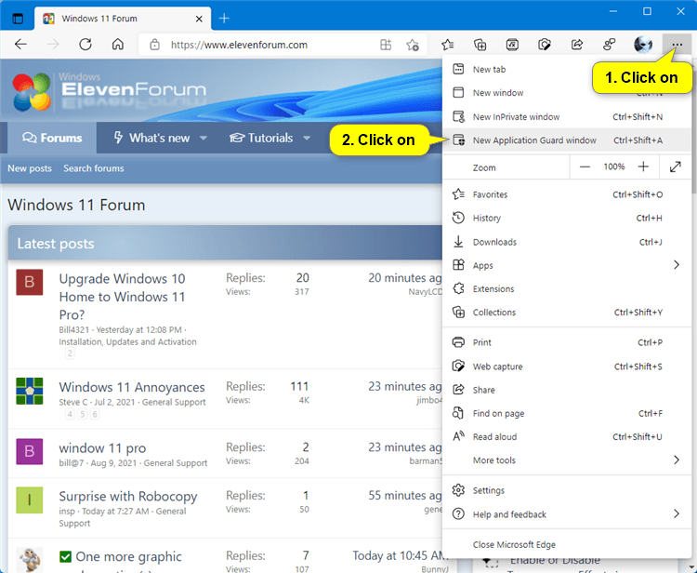Open the vertical tabs button

pos(18,19)
